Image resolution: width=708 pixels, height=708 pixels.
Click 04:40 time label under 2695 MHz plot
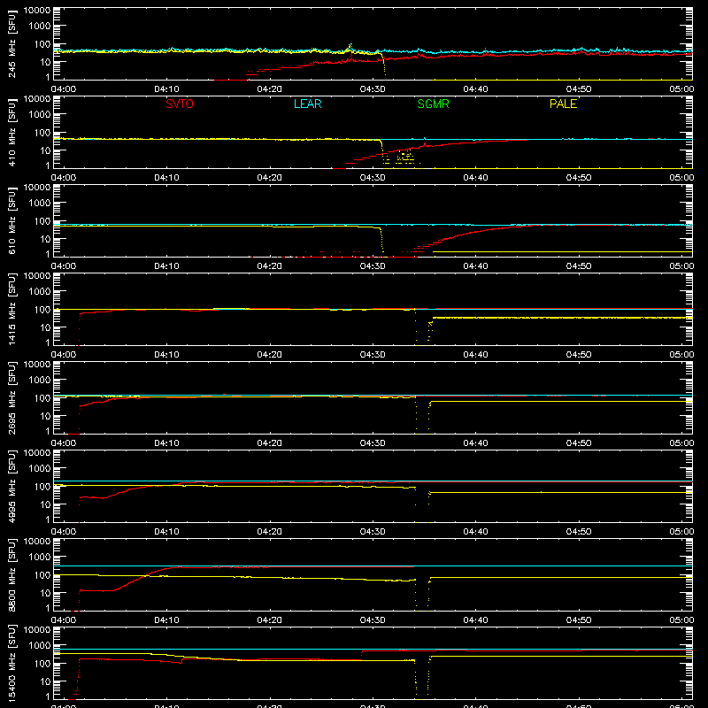[475, 443]
